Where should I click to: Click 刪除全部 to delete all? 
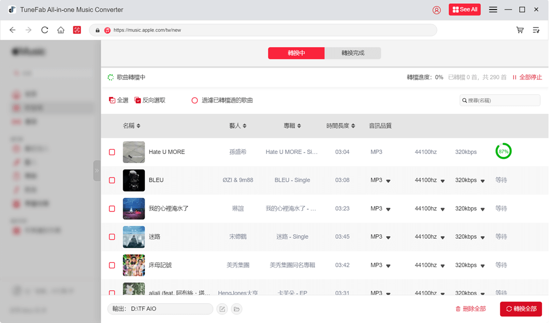pos(471,309)
